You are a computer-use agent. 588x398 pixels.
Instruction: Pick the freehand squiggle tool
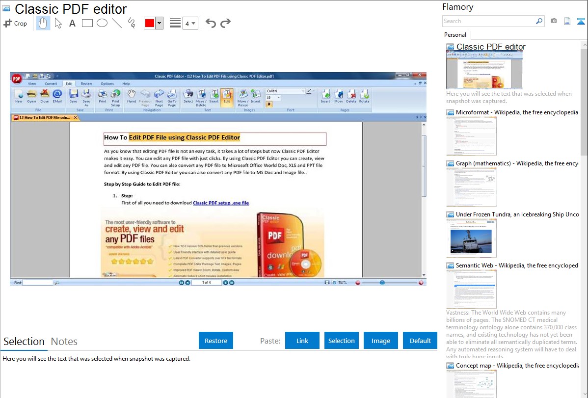pyautogui.click(x=132, y=23)
